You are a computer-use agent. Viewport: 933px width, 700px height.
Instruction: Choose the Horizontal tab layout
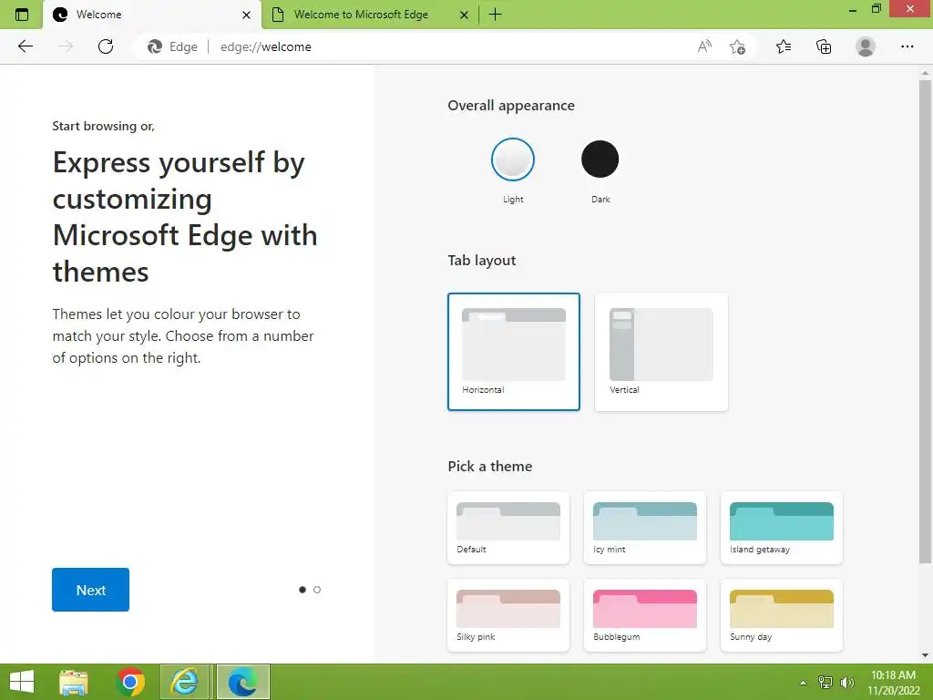tap(514, 351)
